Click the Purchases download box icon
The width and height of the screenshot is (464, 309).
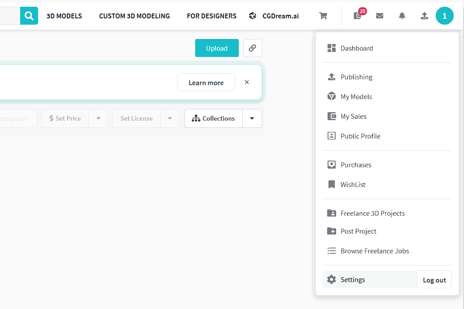[x=332, y=165]
